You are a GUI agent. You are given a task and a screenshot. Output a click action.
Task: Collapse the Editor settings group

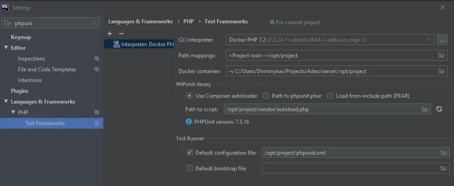[6, 48]
